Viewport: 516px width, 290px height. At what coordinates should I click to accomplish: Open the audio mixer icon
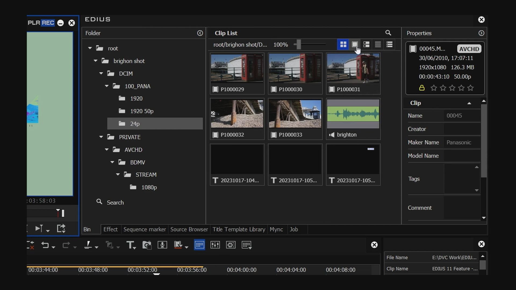[215, 245]
